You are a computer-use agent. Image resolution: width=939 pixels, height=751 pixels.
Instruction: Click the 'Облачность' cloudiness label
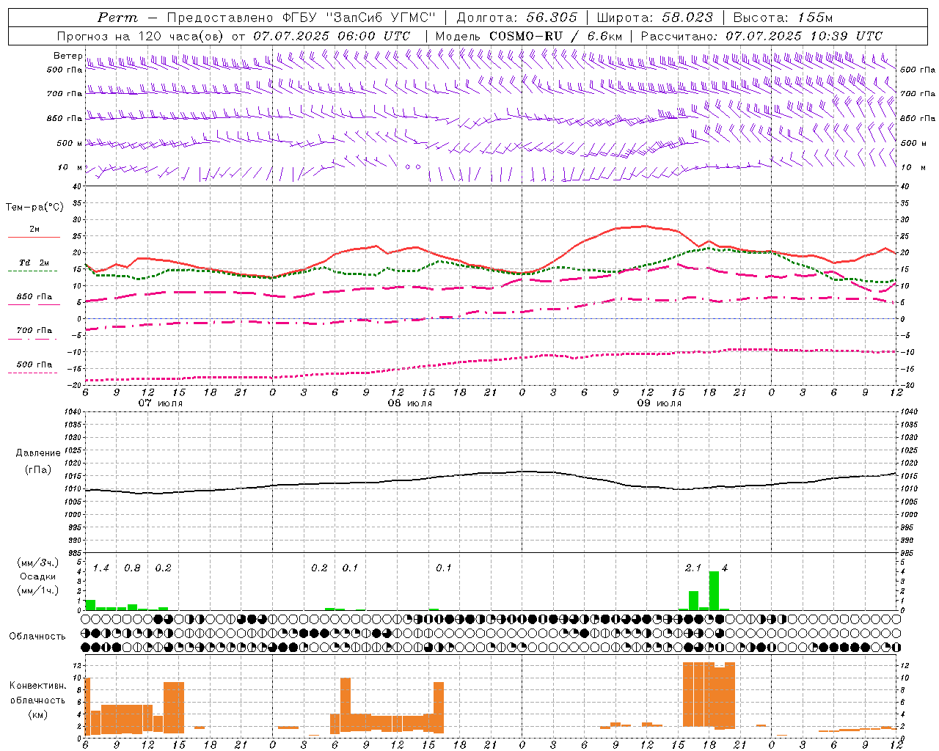pyautogui.click(x=37, y=636)
